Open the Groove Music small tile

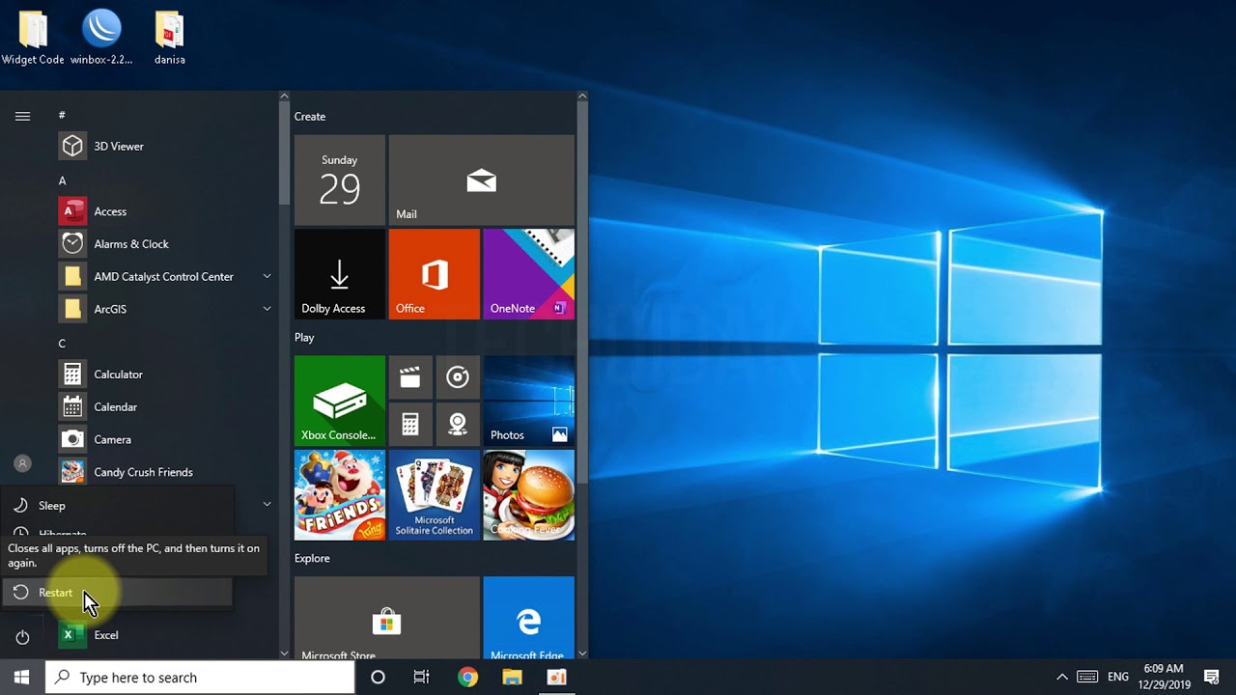pos(458,377)
